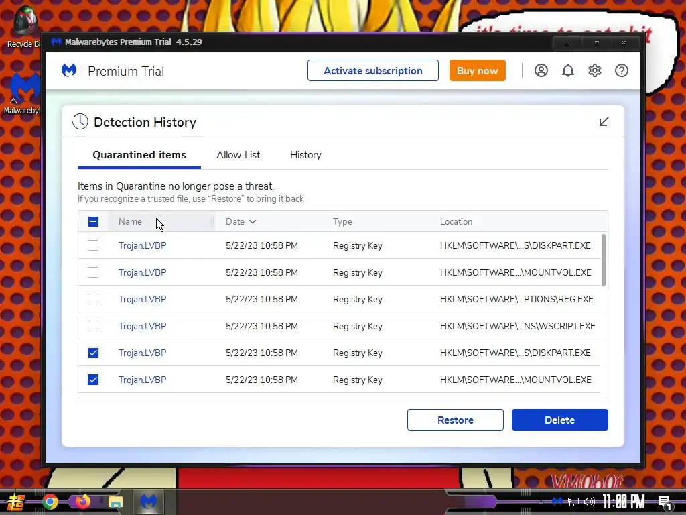
Task: Check the unchecked MOUNTVOL.EXE row checkbox
Action: pos(93,272)
